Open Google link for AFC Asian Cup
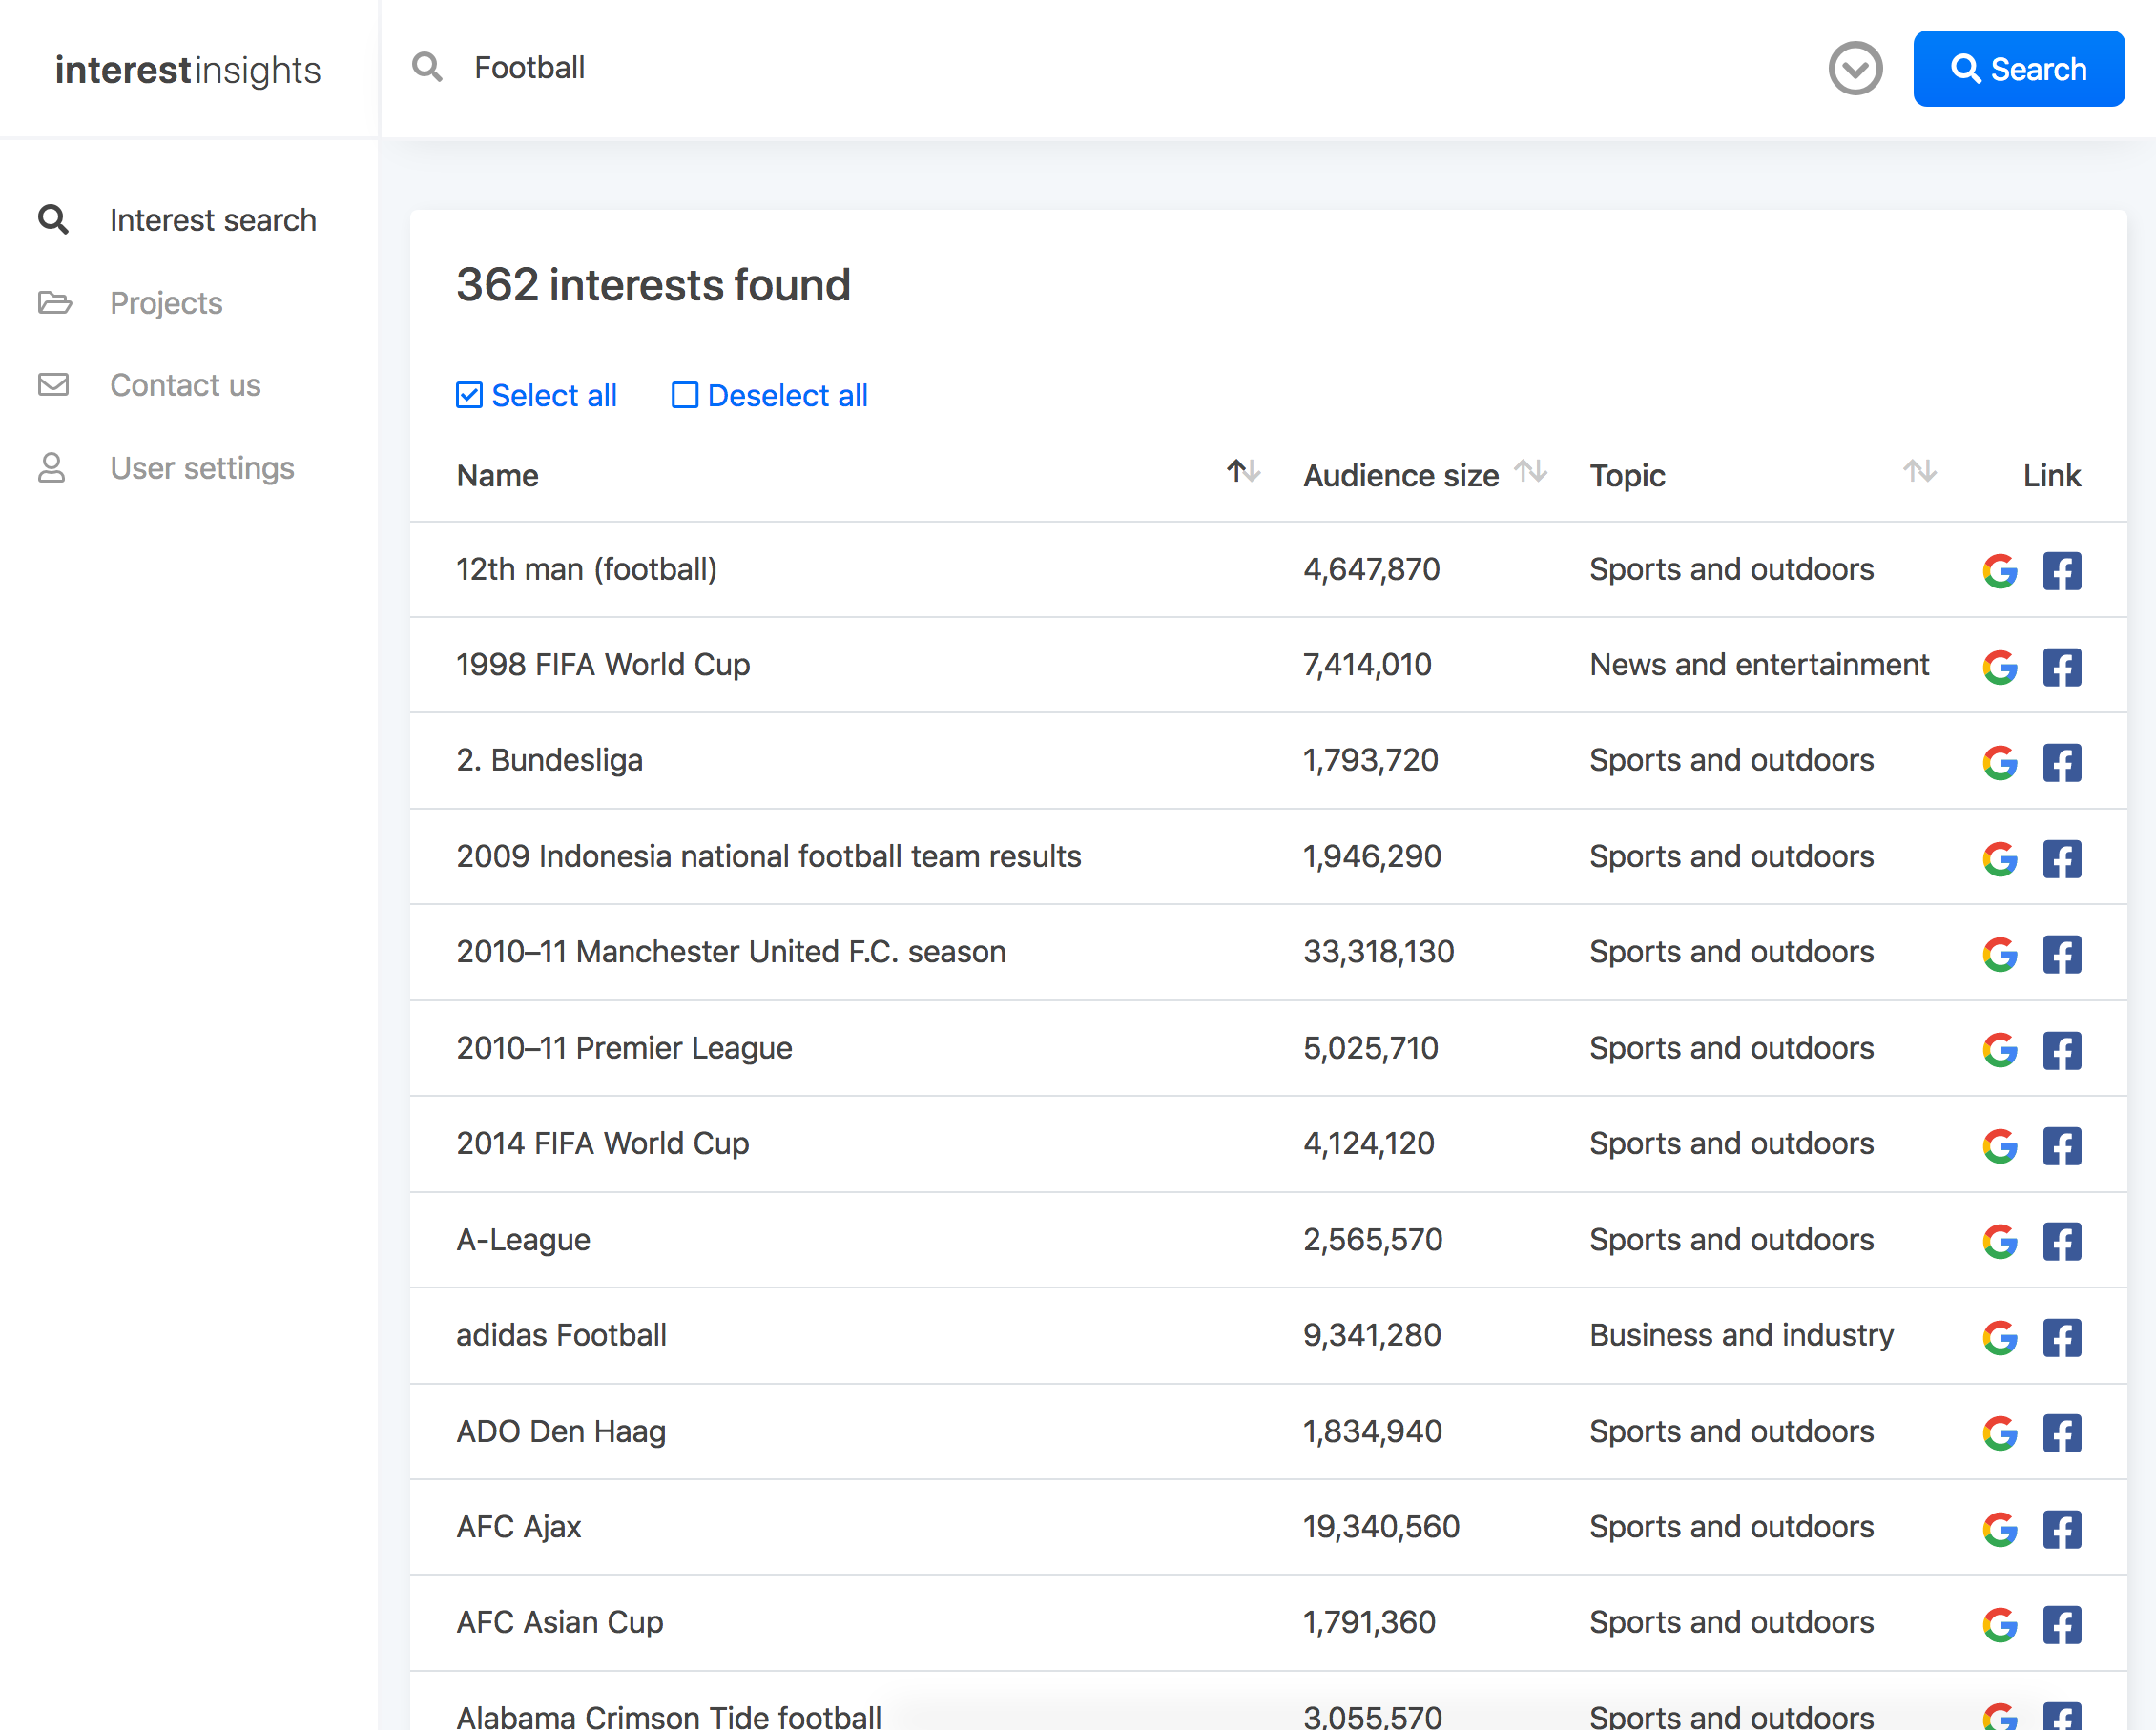 pos(2000,1625)
